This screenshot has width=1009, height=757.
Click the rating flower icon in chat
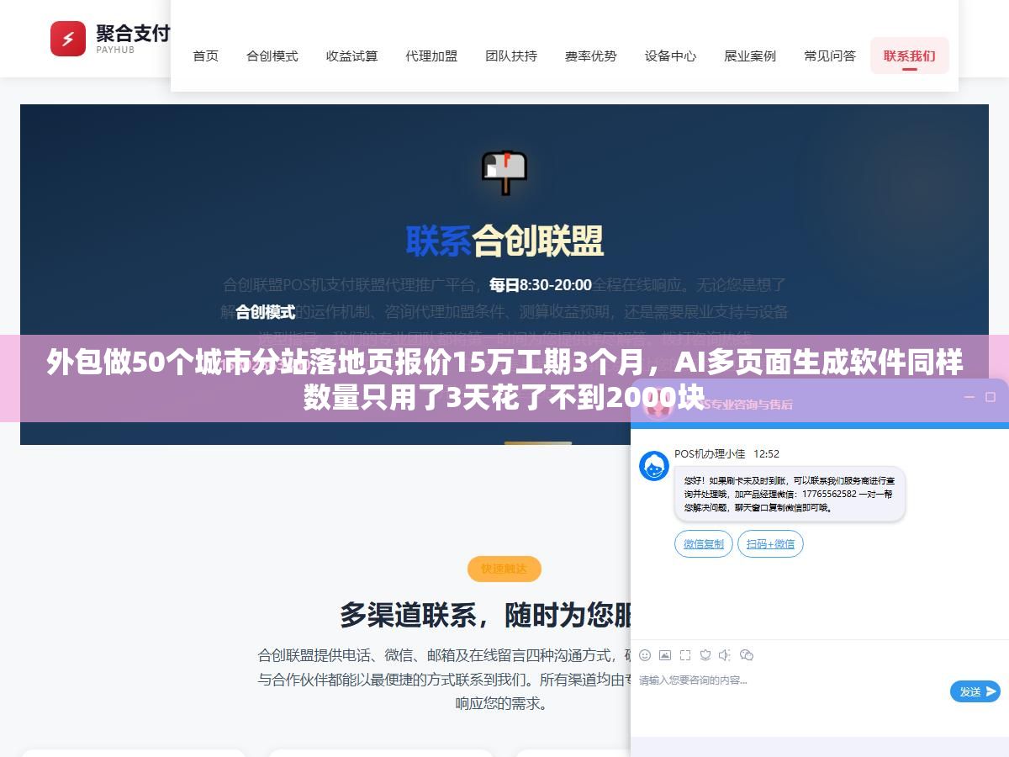705,654
